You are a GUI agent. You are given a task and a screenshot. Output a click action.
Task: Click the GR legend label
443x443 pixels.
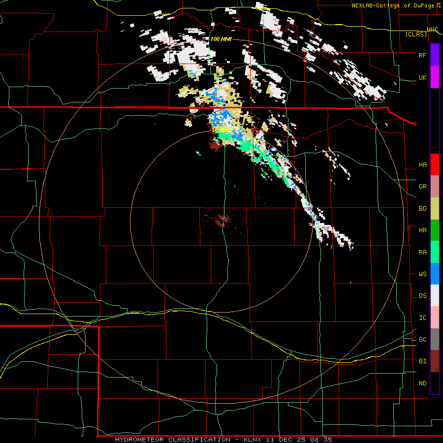[x=422, y=186]
